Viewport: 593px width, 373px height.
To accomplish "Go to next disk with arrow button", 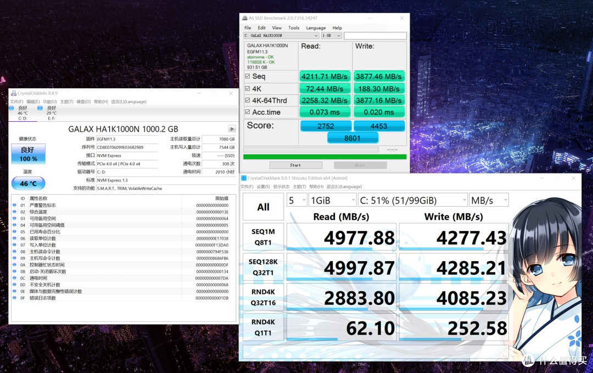I will click(x=232, y=129).
